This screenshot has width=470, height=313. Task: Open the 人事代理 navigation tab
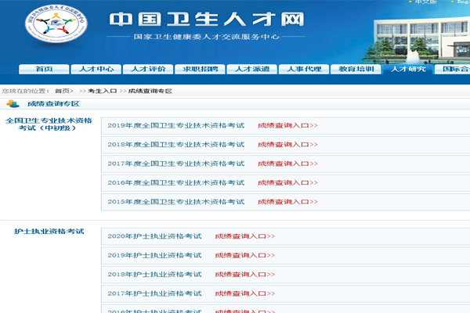304,69
